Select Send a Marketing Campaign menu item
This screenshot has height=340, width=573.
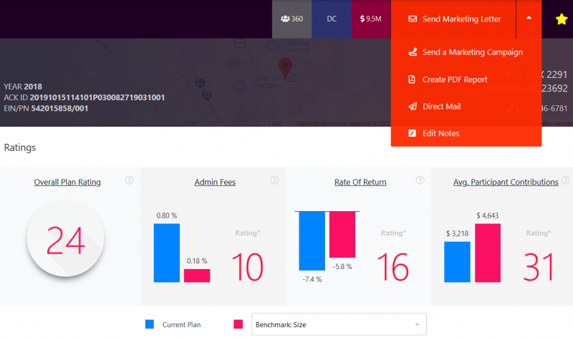coord(472,52)
